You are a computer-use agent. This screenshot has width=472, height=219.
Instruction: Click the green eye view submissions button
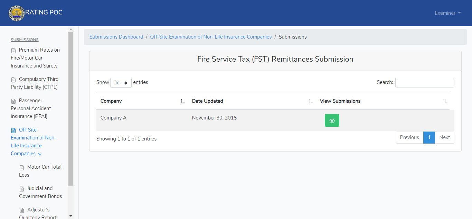point(332,121)
